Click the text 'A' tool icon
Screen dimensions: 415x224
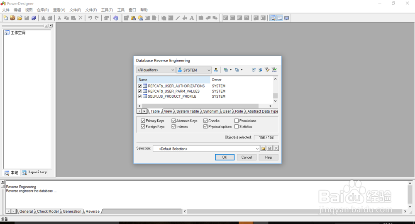tap(192, 18)
